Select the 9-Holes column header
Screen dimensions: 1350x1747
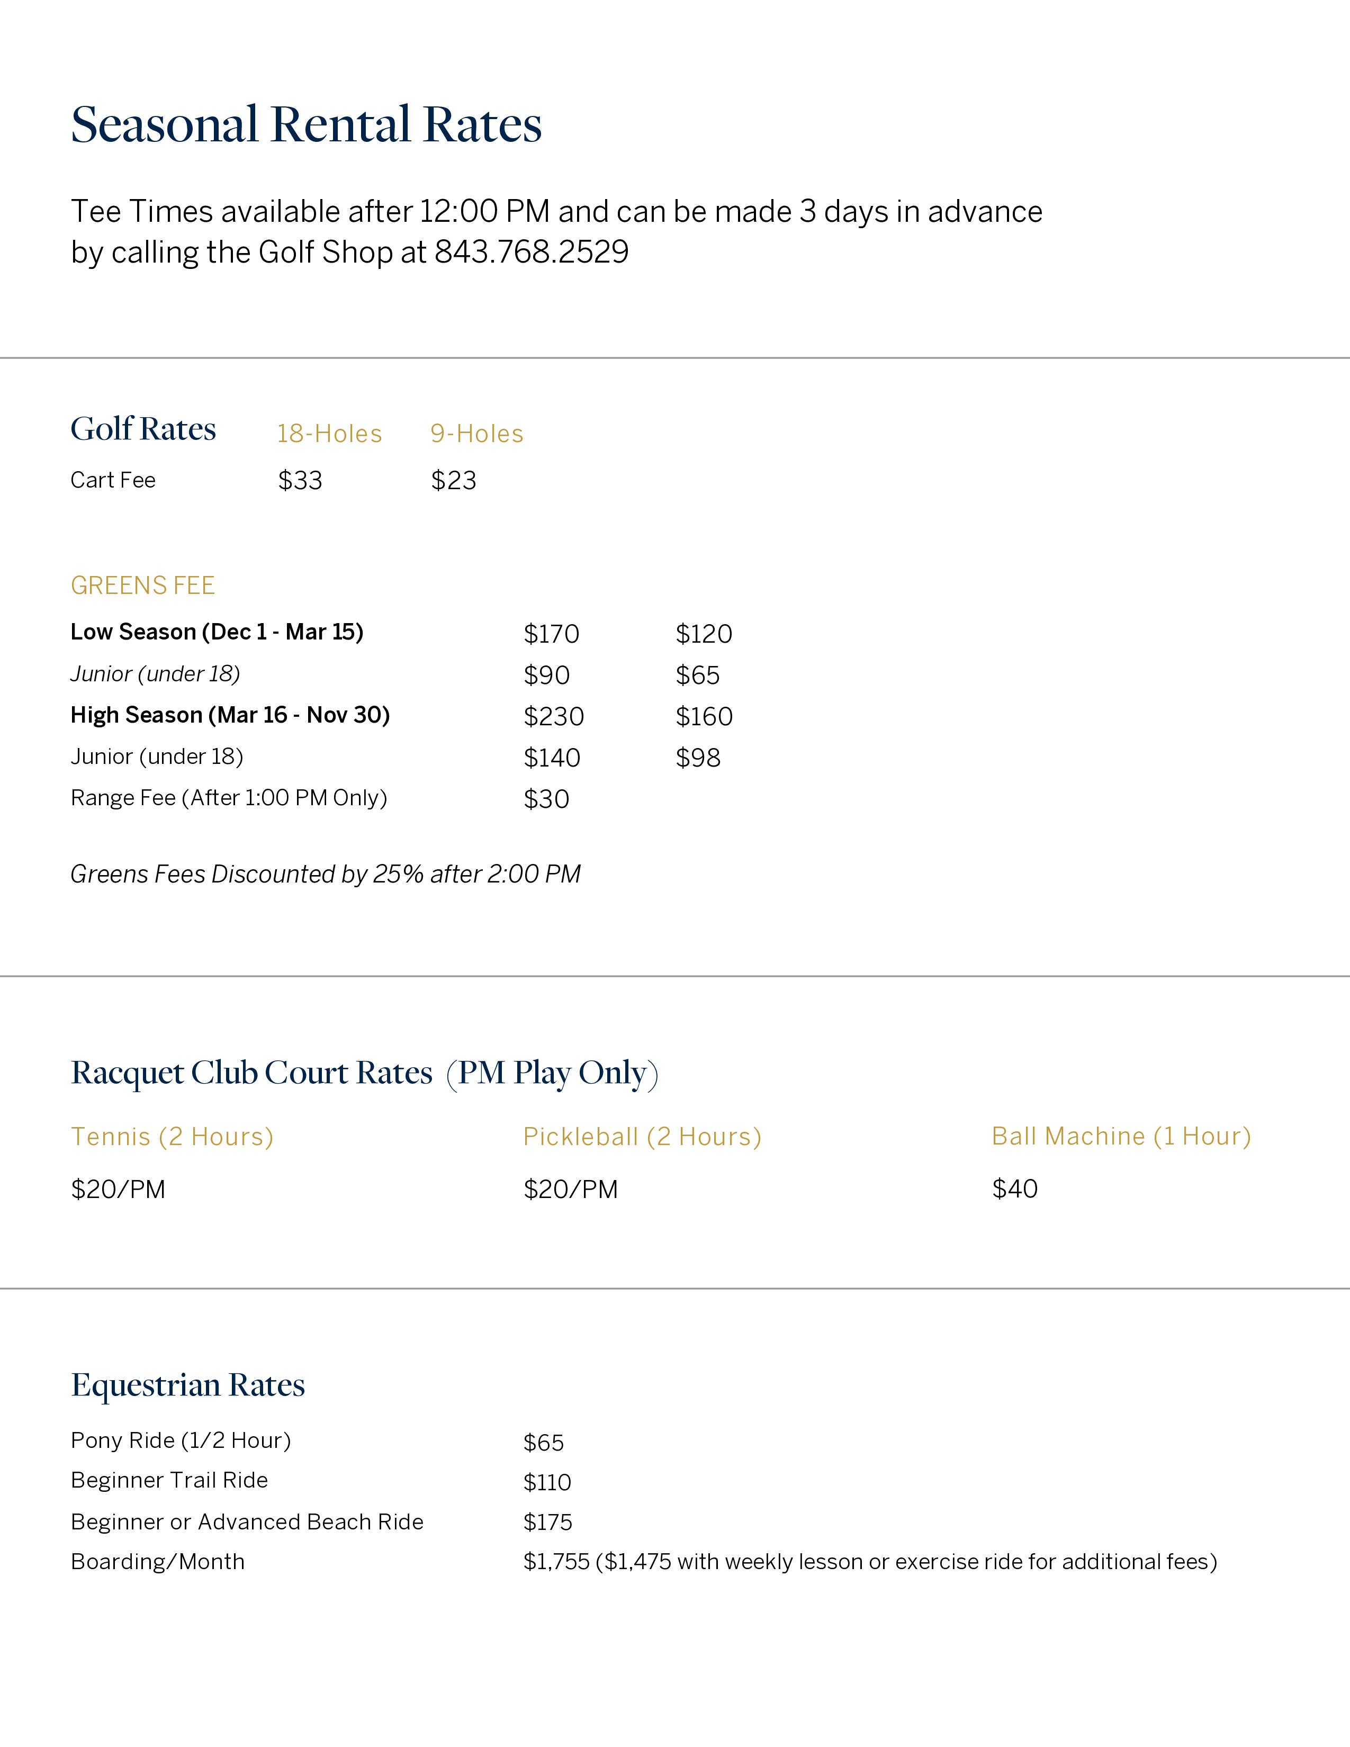(476, 434)
